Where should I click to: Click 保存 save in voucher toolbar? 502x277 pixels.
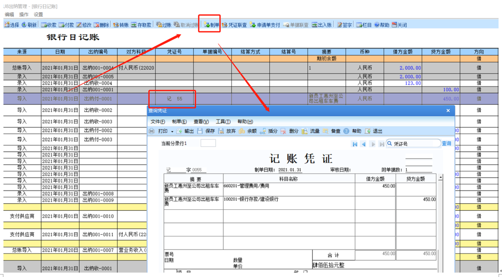[206, 131]
